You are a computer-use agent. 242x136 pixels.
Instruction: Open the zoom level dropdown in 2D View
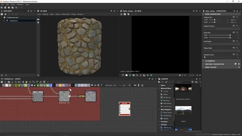[197, 75]
